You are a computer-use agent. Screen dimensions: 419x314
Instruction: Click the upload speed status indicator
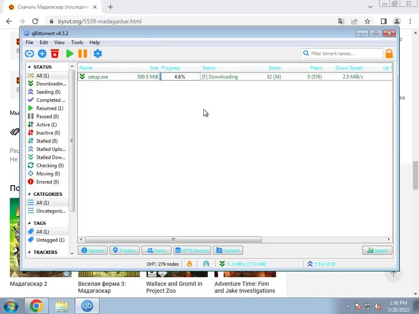(x=321, y=264)
